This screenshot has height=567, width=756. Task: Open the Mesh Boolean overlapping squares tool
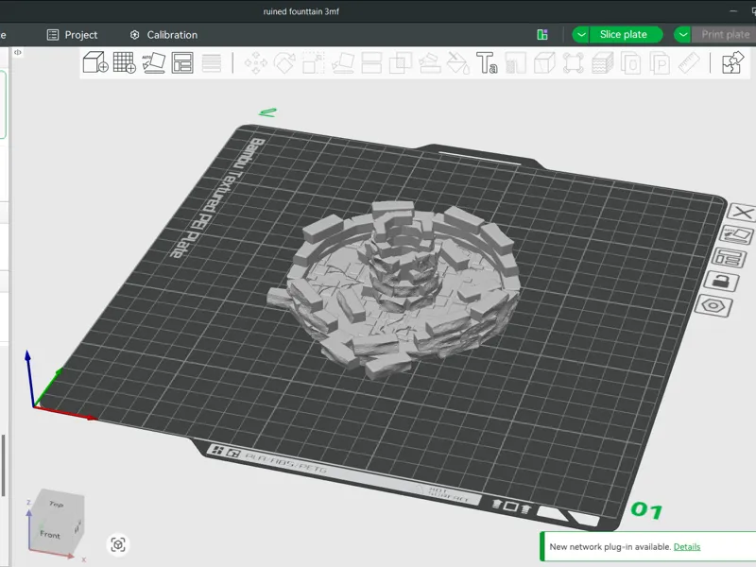click(x=400, y=63)
